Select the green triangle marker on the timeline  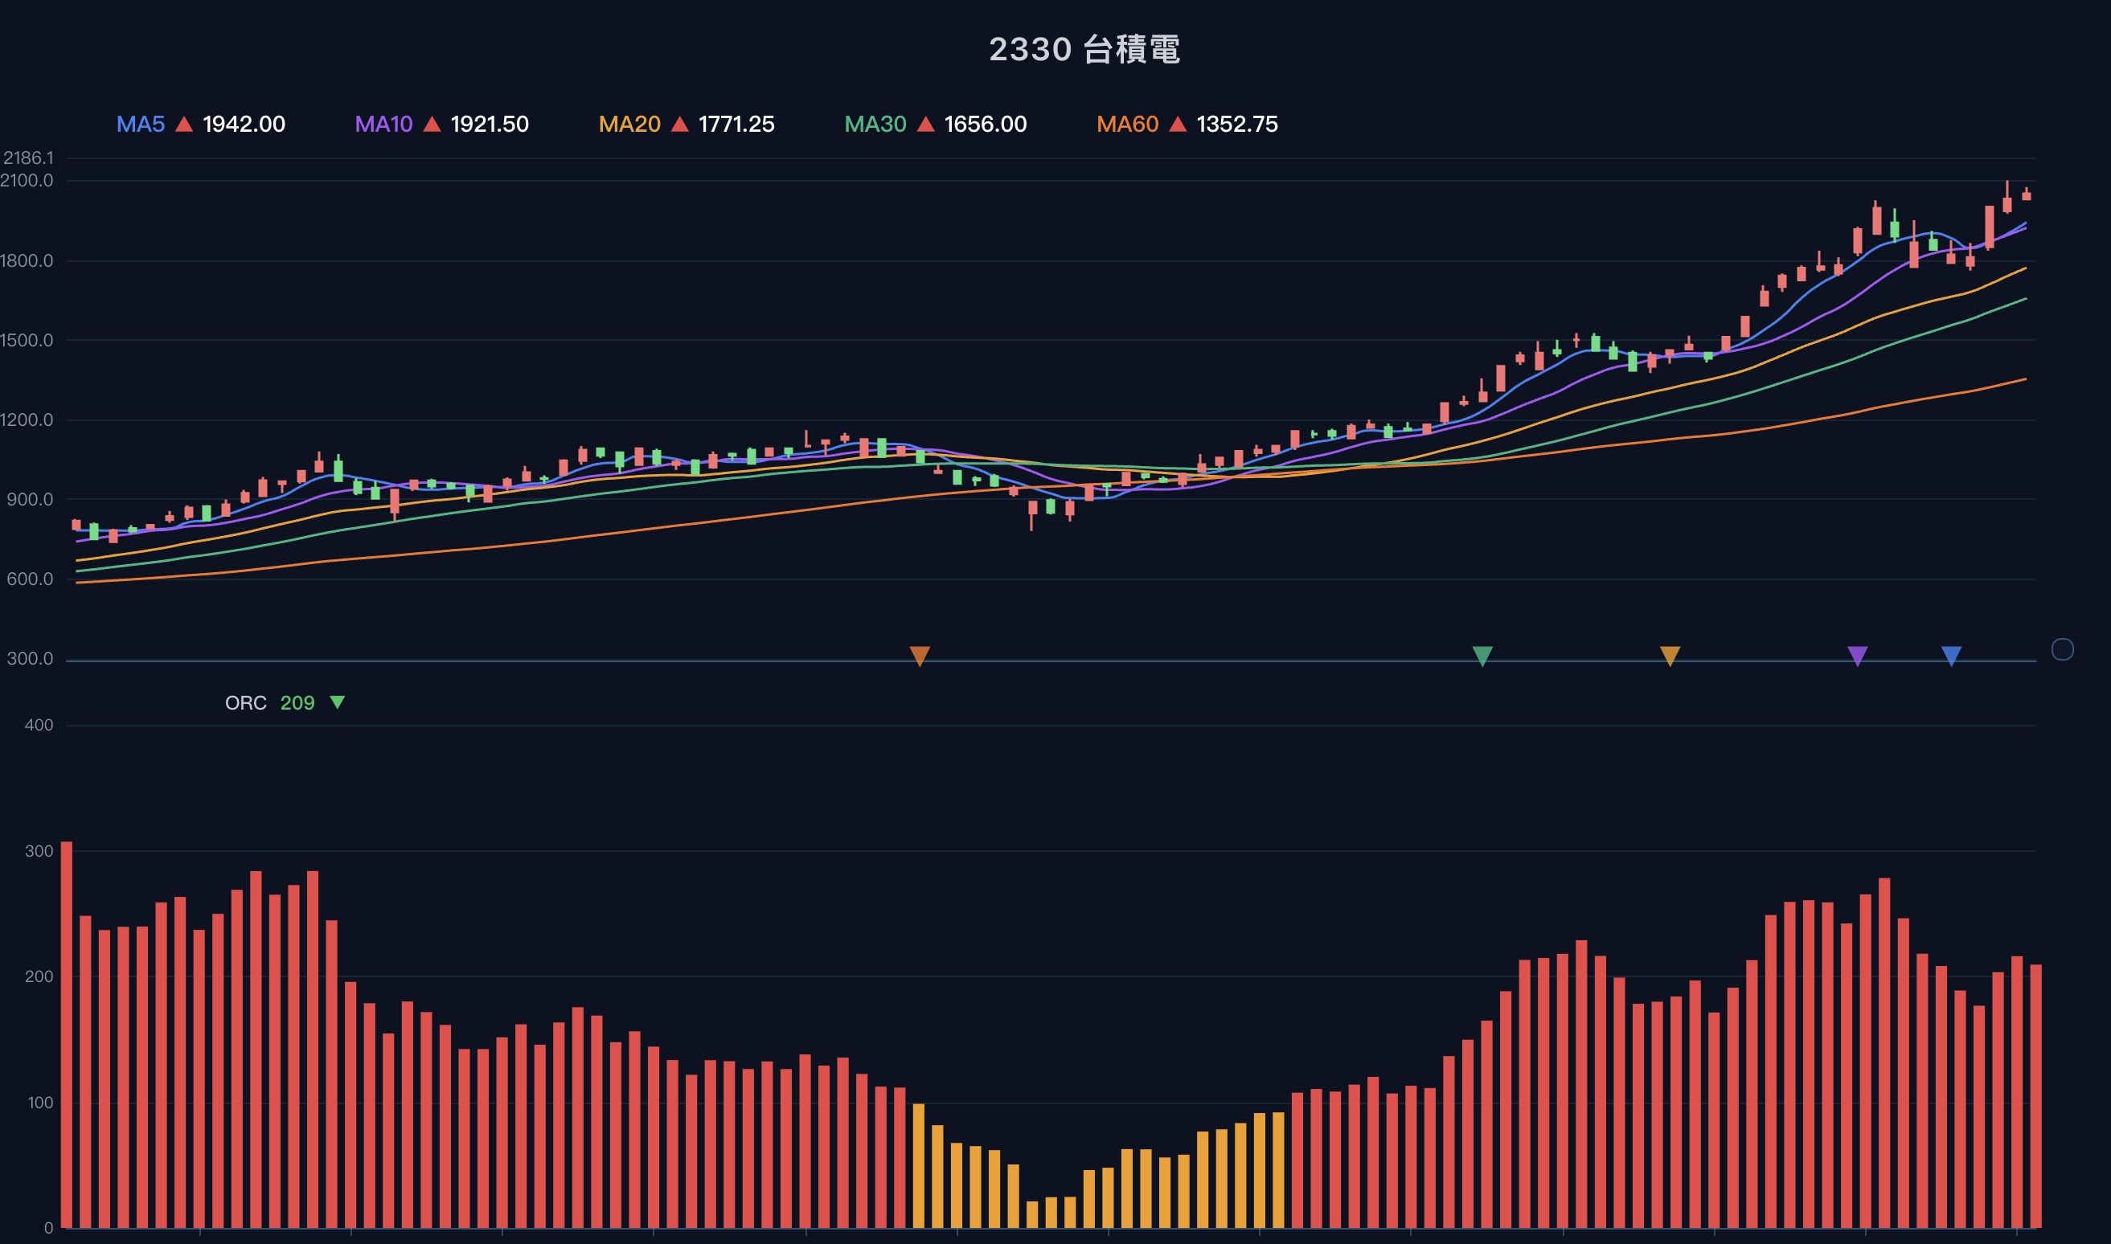coord(1482,656)
